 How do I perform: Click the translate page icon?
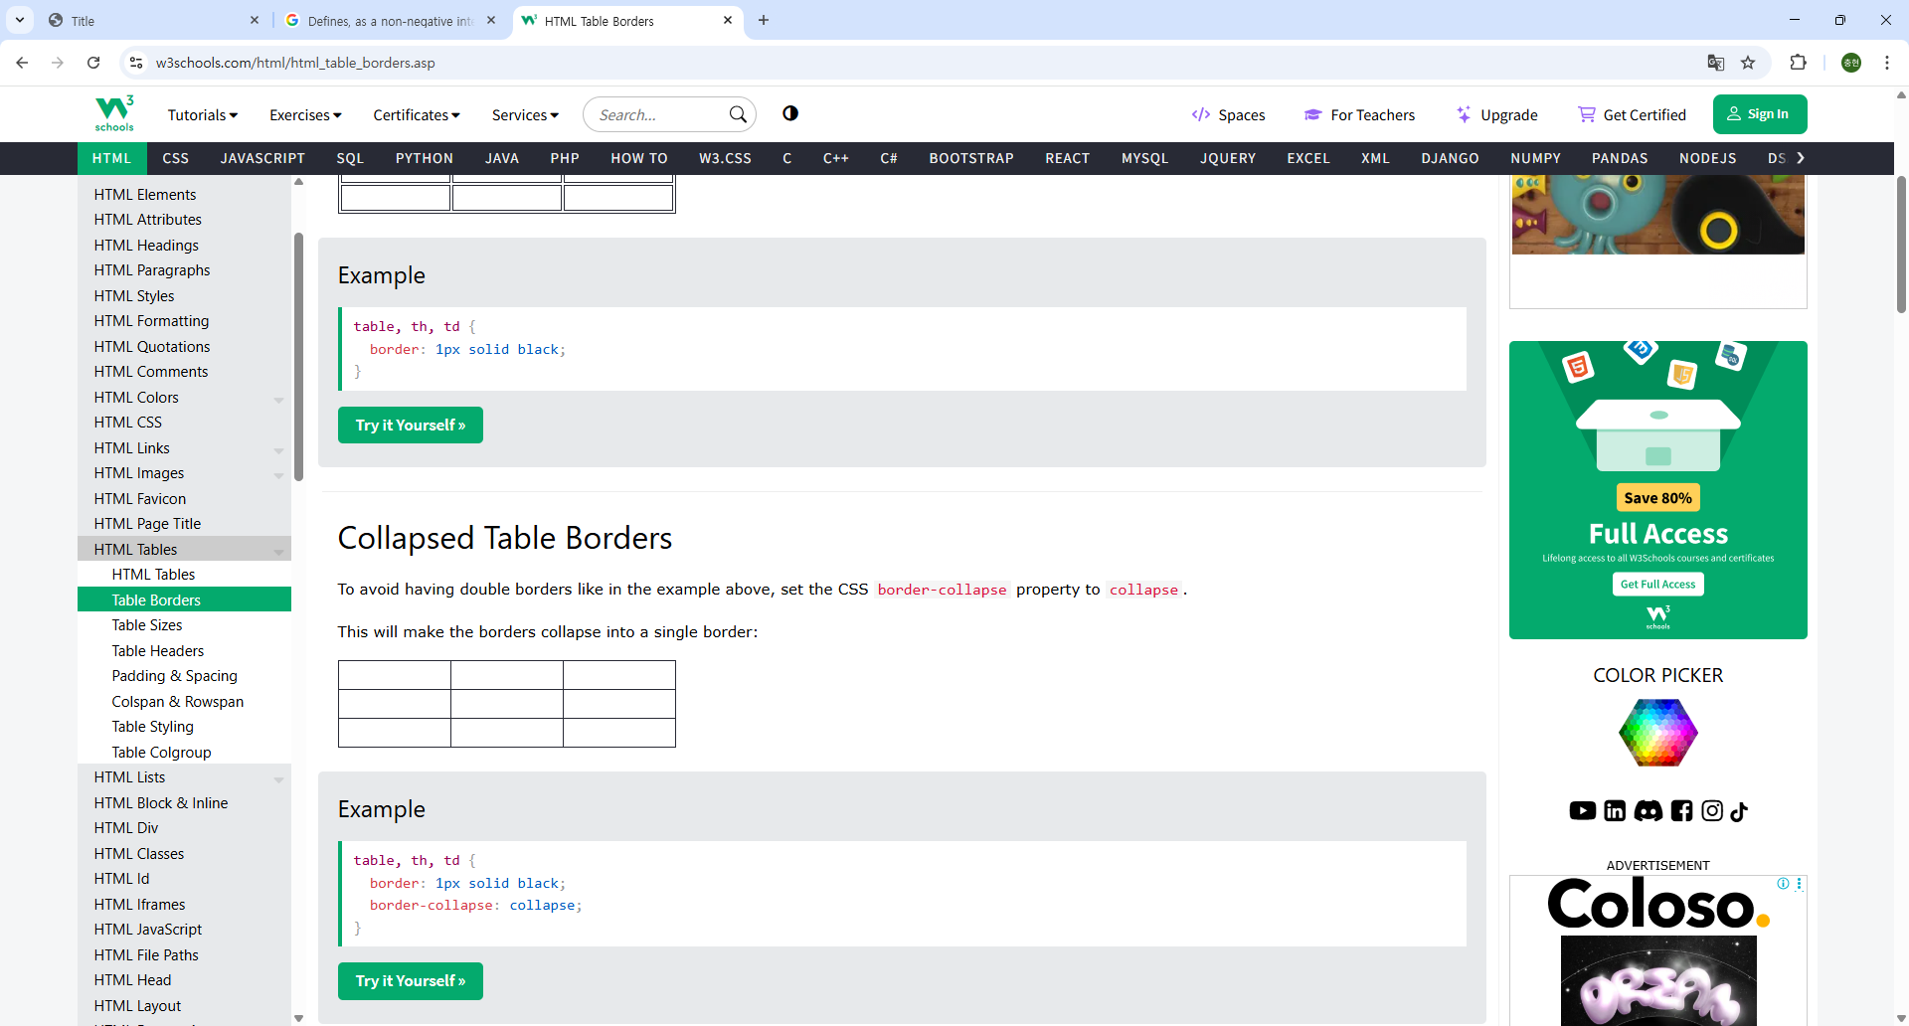[x=1716, y=63]
